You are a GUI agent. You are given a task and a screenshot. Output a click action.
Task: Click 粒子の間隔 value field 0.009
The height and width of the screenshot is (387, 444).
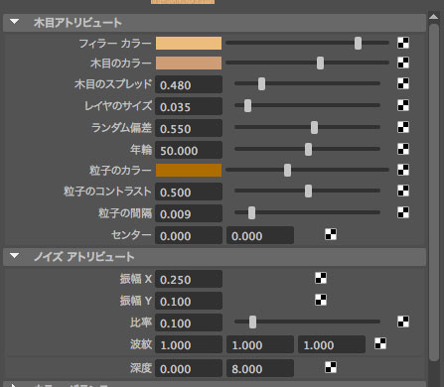coord(189,213)
